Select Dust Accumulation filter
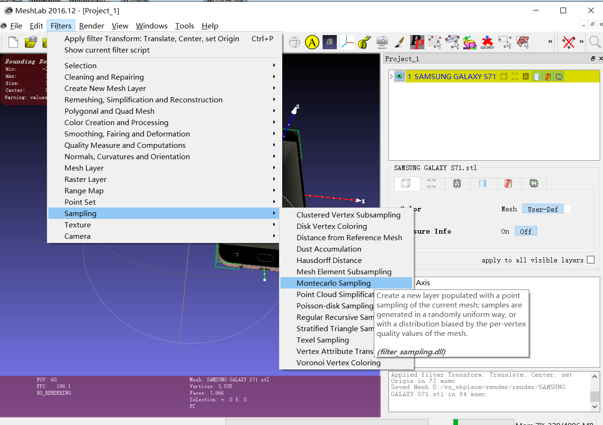The height and width of the screenshot is (425, 603). (x=346, y=249)
